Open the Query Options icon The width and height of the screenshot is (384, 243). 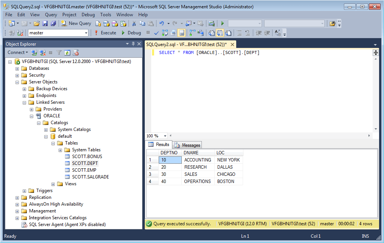[173, 33]
